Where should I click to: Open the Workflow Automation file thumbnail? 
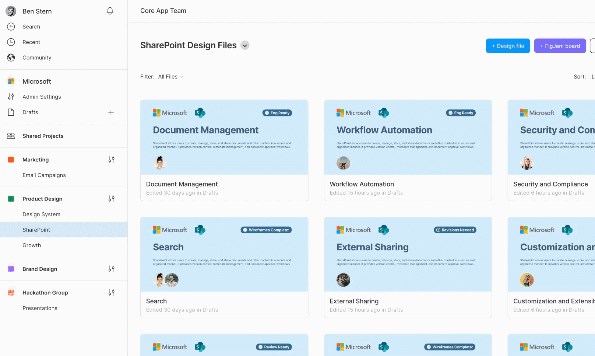coord(408,137)
